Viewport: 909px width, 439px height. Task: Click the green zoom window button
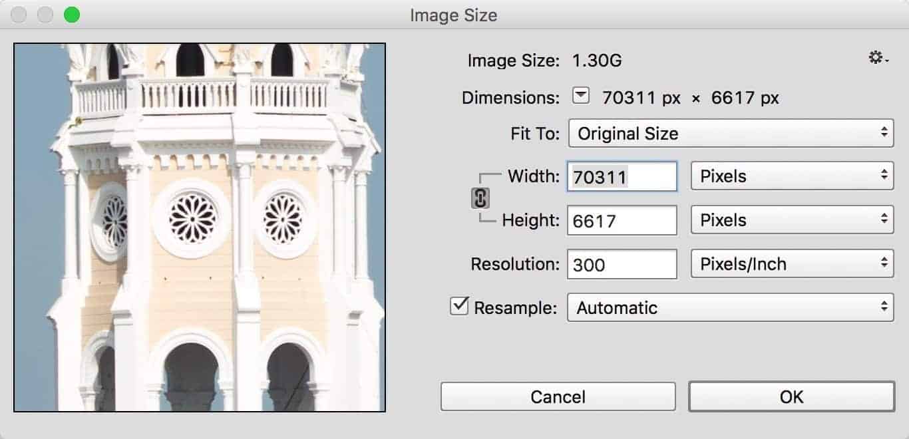coord(72,15)
